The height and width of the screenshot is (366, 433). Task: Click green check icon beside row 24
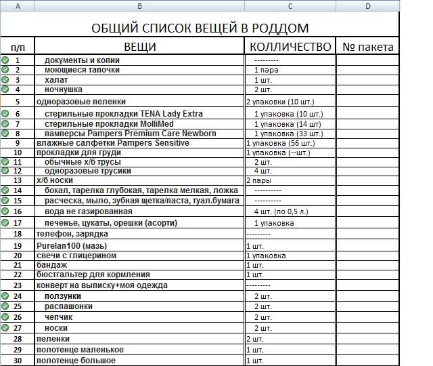pos(5,296)
